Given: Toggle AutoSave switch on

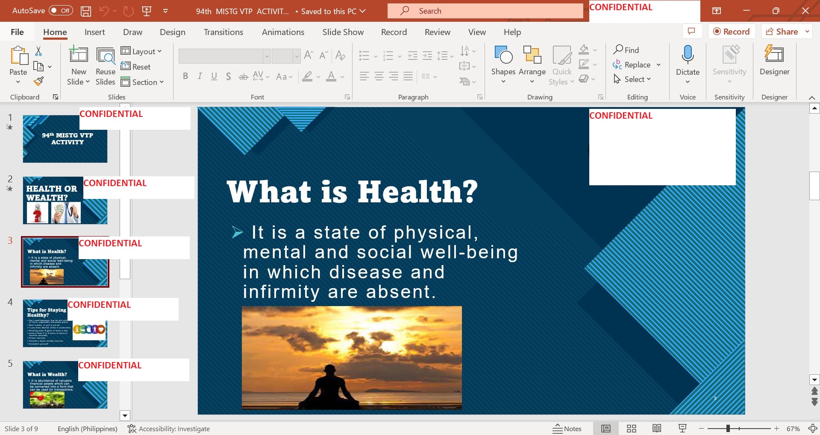Looking at the screenshot, I should coord(61,11).
